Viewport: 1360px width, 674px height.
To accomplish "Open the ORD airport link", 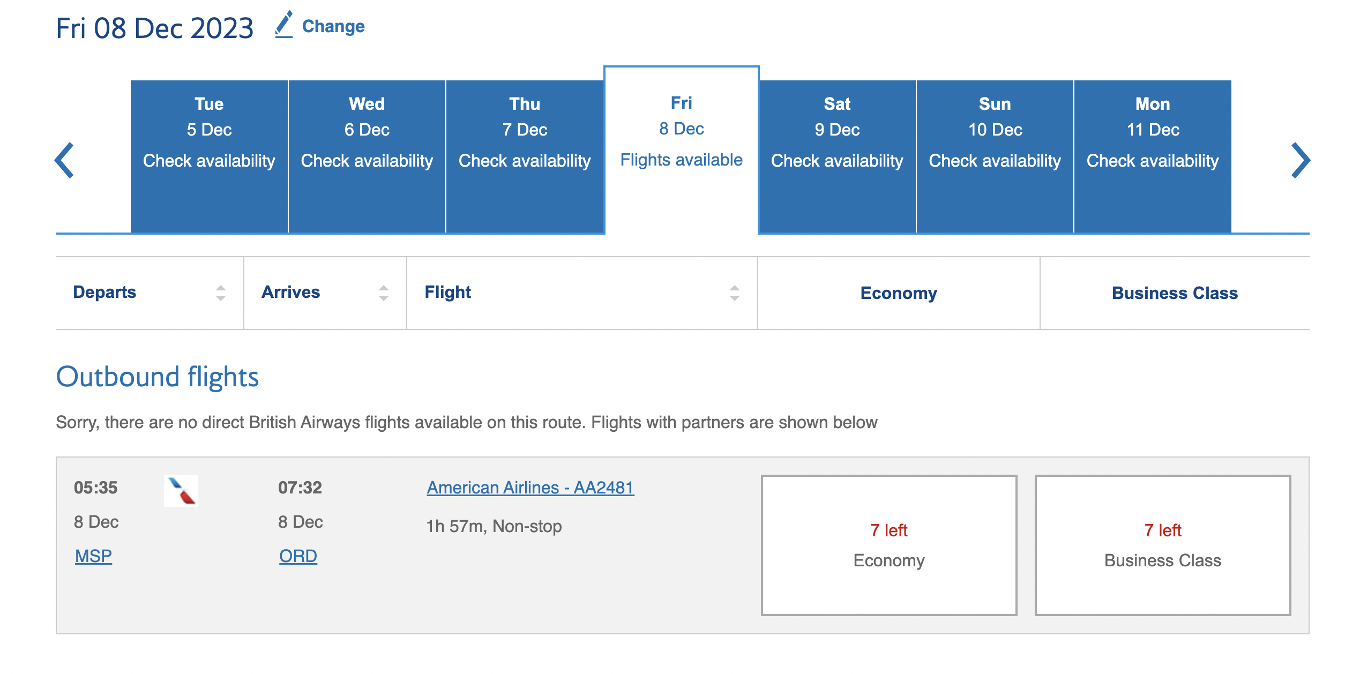I will point(297,556).
